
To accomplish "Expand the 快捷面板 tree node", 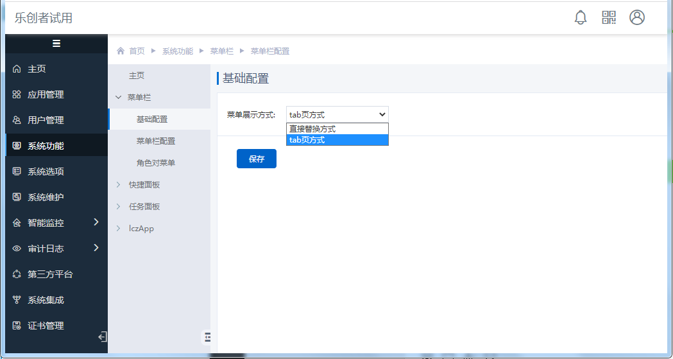I will tap(118, 185).
